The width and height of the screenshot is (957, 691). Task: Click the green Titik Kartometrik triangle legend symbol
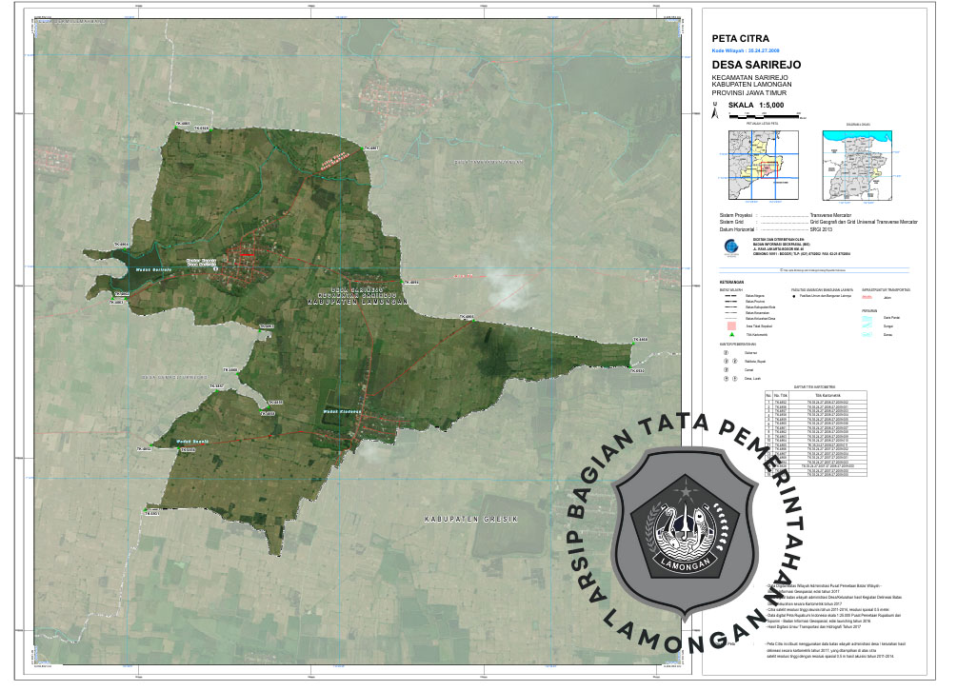tap(730, 335)
